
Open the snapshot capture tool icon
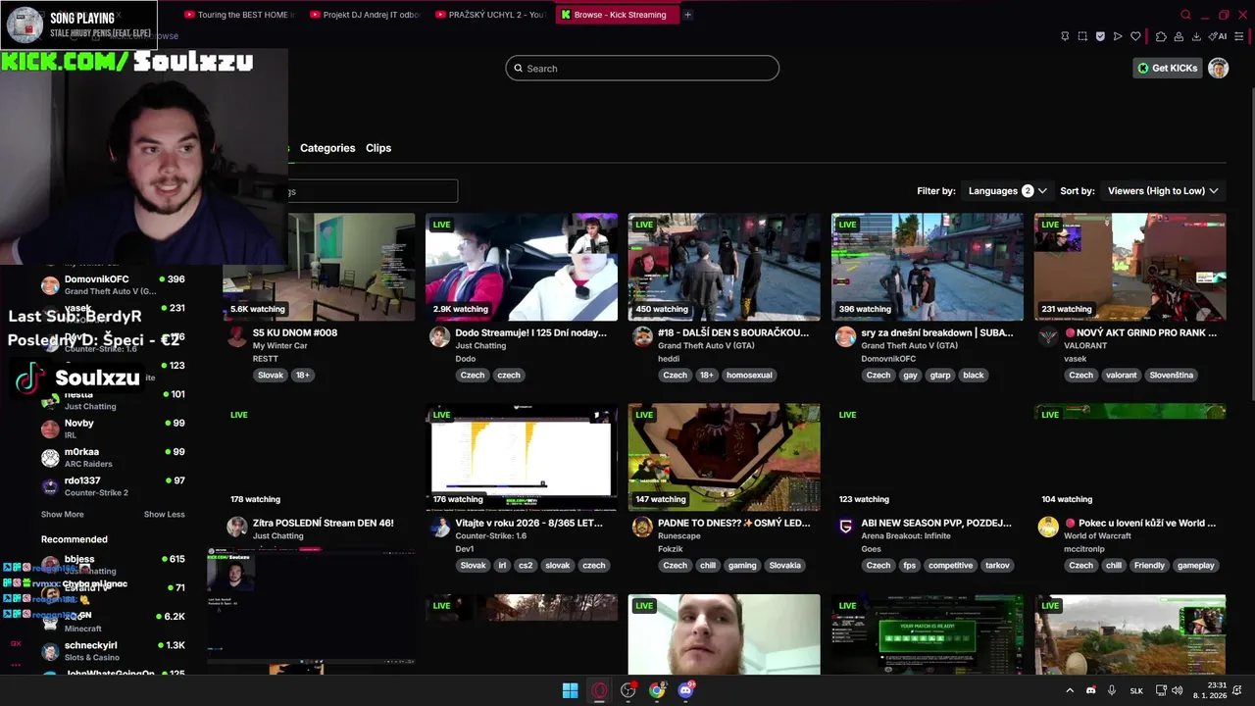[1082, 36]
